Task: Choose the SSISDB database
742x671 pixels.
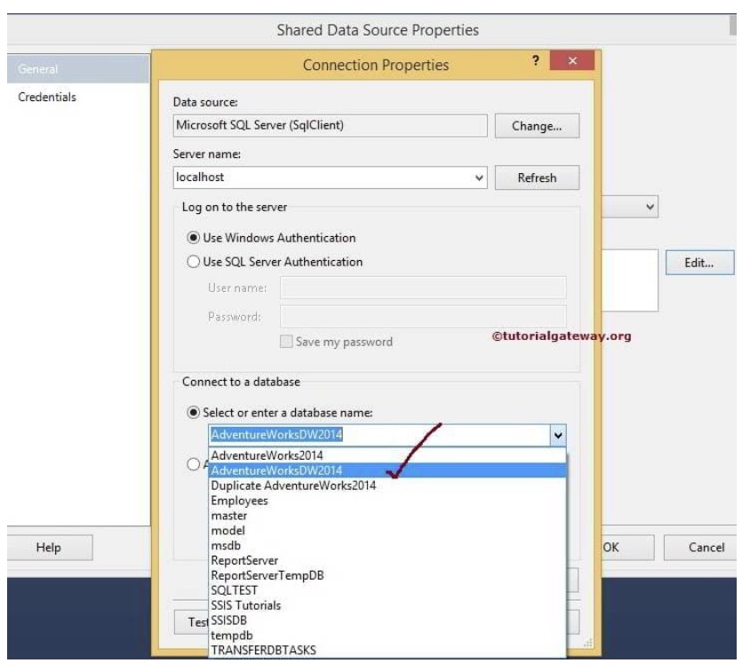Action: coord(387,620)
